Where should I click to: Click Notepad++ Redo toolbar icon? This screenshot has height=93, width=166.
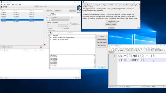[x=134, y=50]
